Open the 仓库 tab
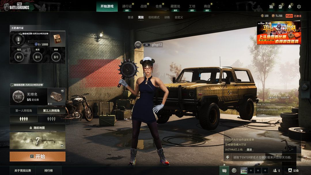 159,6
